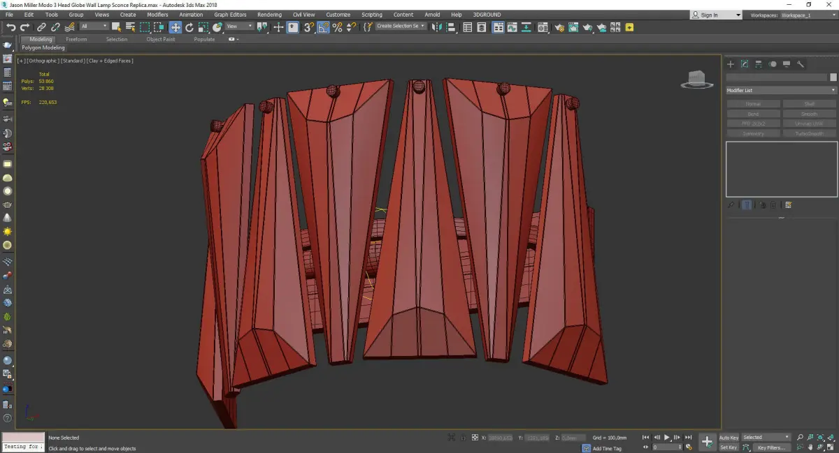The image size is (839, 453).
Task: Switch to the Freeform ribbon tab
Action: (x=76, y=39)
